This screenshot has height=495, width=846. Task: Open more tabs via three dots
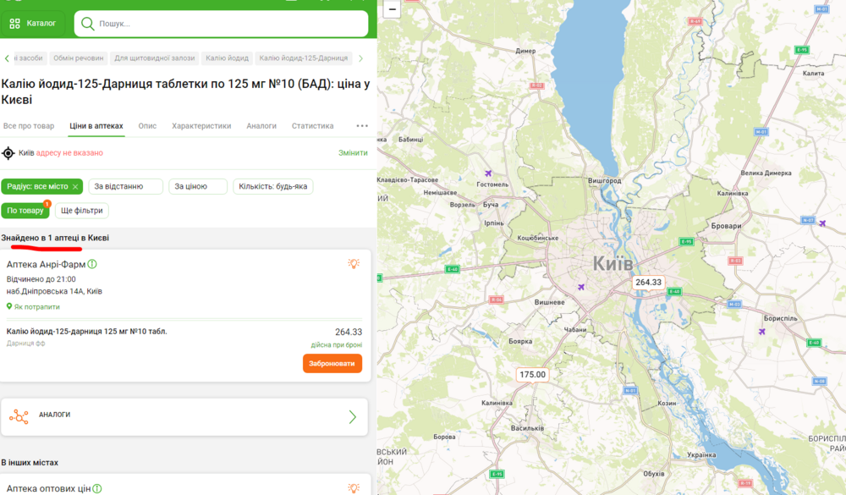tap(362, 126)
